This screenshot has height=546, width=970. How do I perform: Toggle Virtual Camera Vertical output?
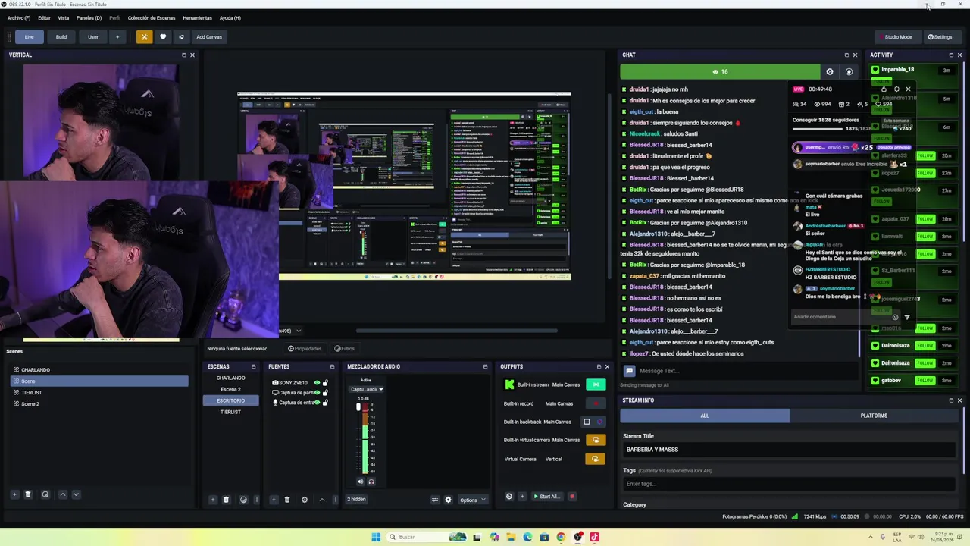[596, 459]
